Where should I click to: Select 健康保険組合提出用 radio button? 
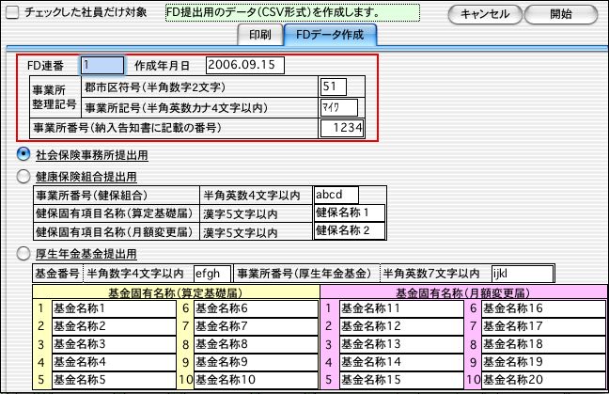[23, 175]
